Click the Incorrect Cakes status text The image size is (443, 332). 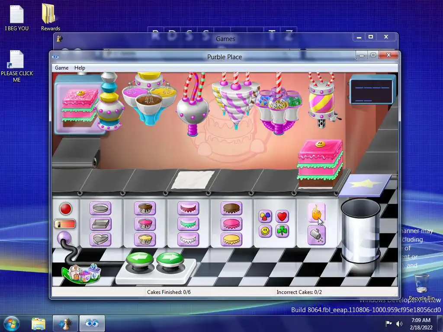pyautogui.click(x=299, y=292)
